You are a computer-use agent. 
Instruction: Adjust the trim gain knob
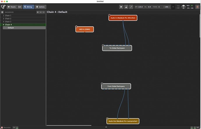(x=184, y=7)
